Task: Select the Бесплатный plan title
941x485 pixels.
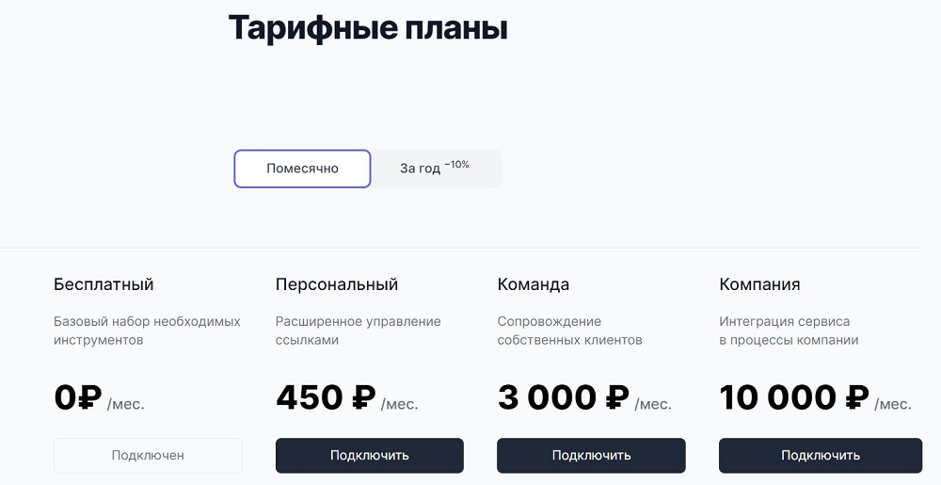Action: pyautogui.click(x=104, y=284)
